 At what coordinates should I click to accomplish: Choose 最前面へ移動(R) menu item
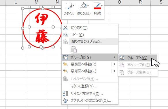click(90, 64)
